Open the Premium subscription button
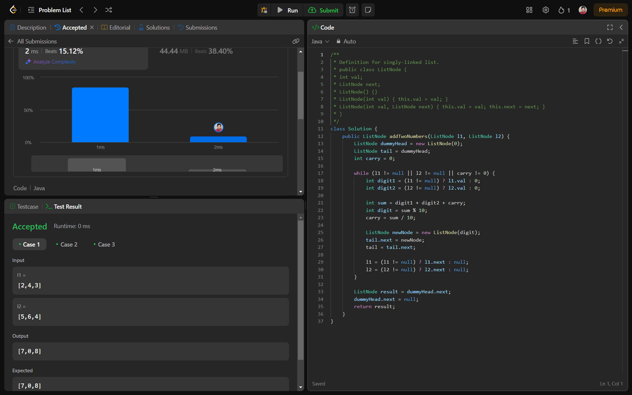The height and width of the screenshot is (395, 632). pyautogui.click(x=610, y=10)
